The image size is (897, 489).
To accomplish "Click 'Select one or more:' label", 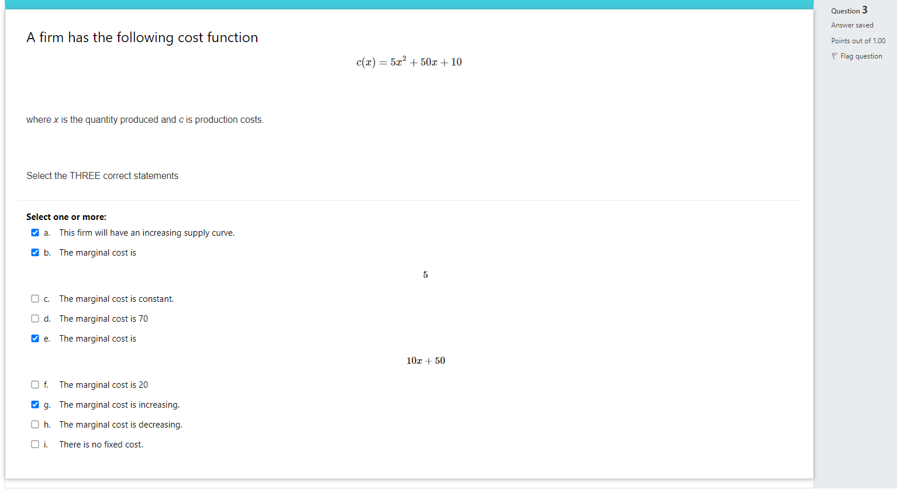I will pyautogui.click(x=66, y=217).
